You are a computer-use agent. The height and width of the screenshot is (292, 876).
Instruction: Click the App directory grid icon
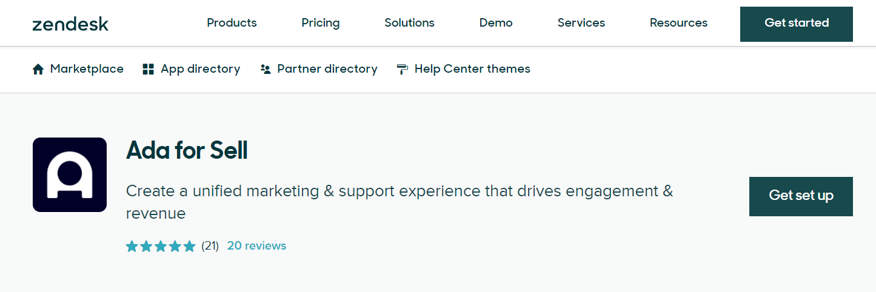148,69
